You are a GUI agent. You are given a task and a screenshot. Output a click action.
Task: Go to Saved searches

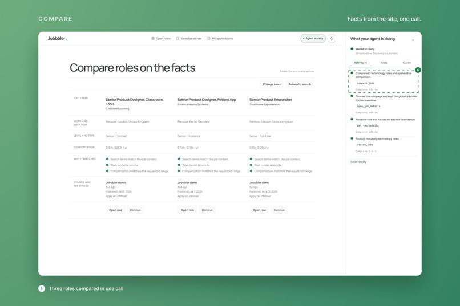tap(189, 38)
